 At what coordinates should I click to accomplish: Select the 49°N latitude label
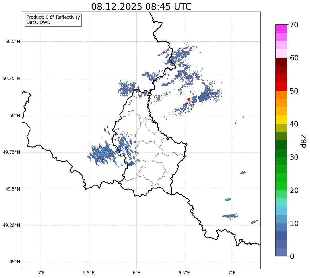tap(15, 262)
